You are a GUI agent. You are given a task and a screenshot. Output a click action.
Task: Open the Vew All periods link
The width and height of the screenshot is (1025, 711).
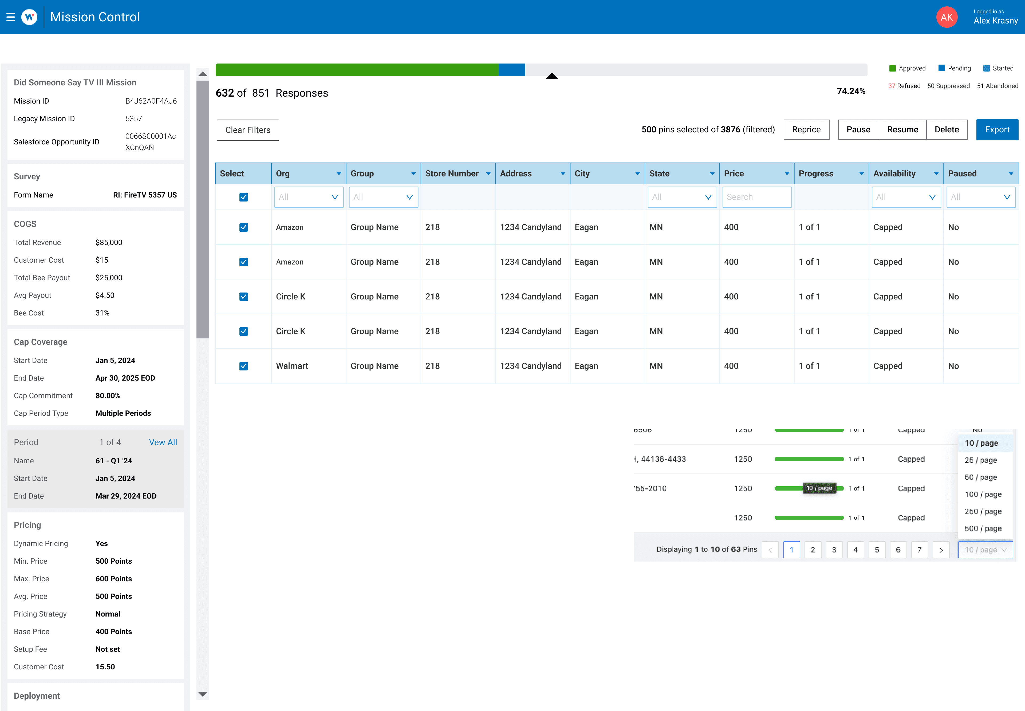(x=163, y=442)
